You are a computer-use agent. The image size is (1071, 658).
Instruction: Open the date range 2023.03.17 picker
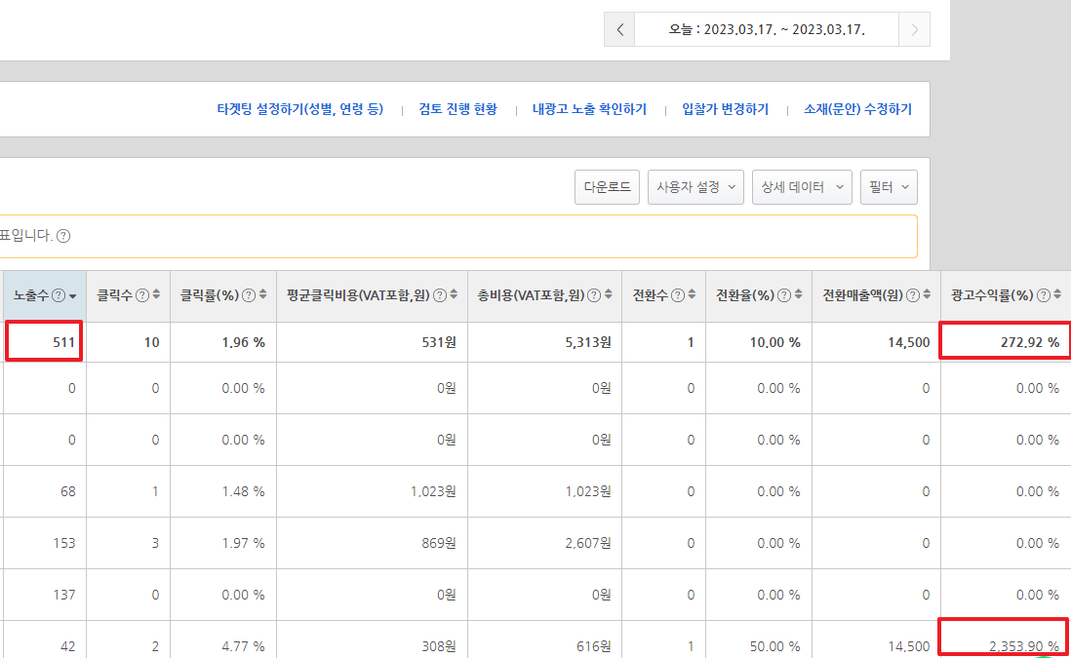767,29
